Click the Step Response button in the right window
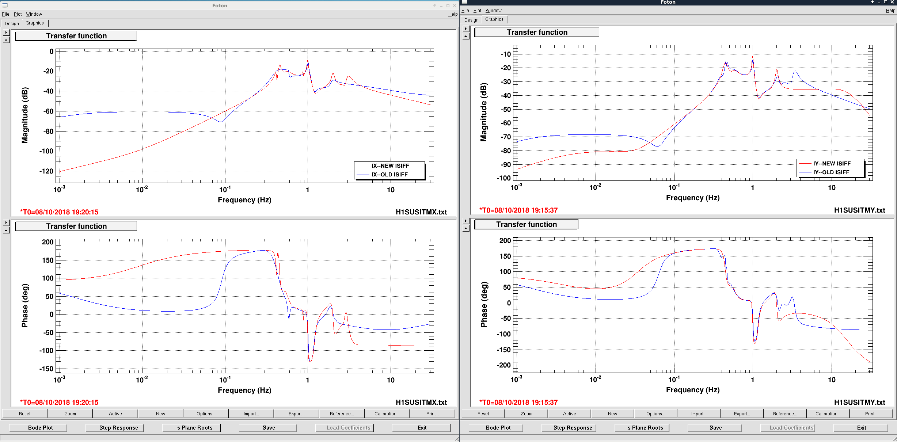Screen dimensions: 897x442 pos(573,427)
